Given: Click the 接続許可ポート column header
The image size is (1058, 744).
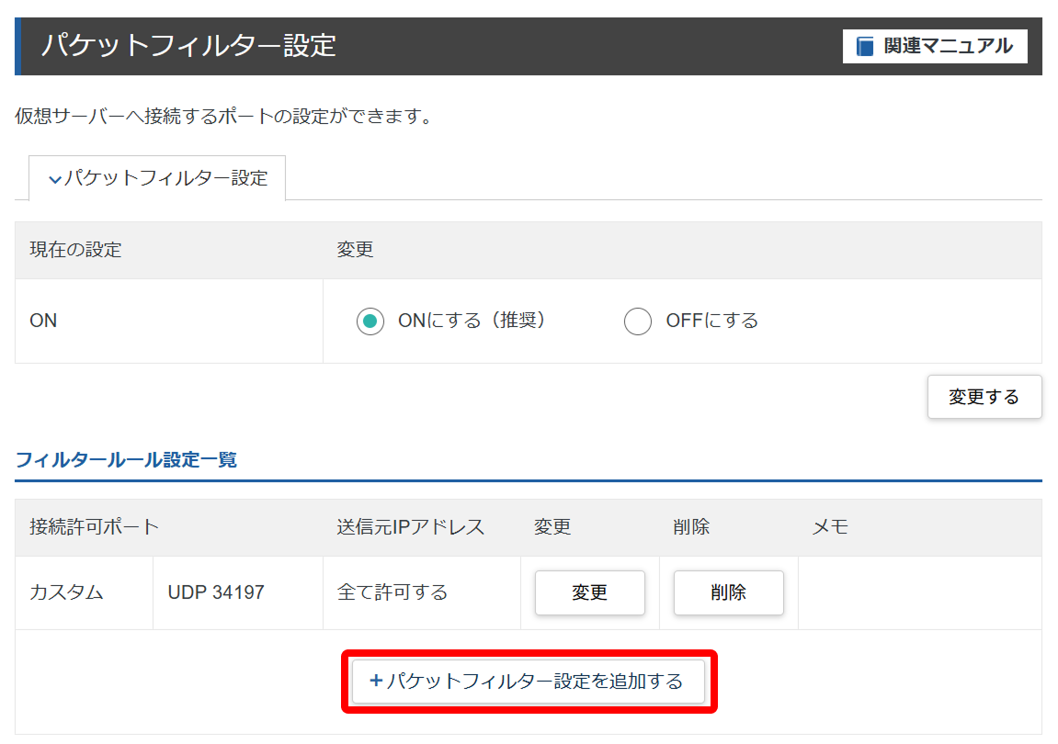Looking at the screenshot, I should (x=94, y=527).
